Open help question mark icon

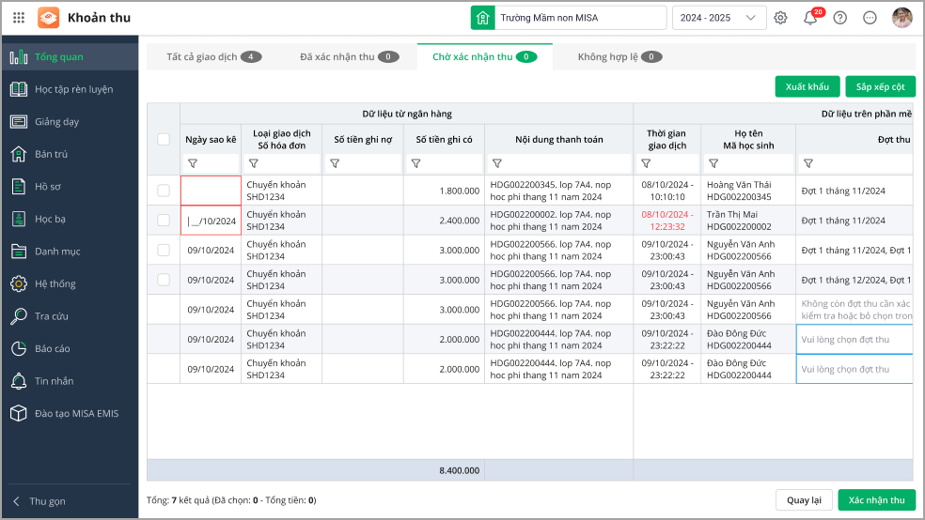839,18
